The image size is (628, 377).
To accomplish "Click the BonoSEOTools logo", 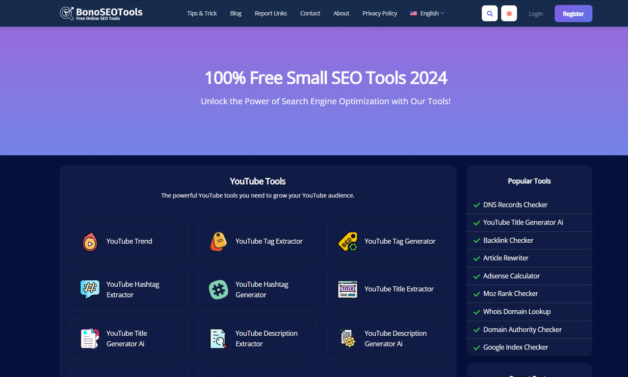I will pyautogui.click(x=101, y=13).
